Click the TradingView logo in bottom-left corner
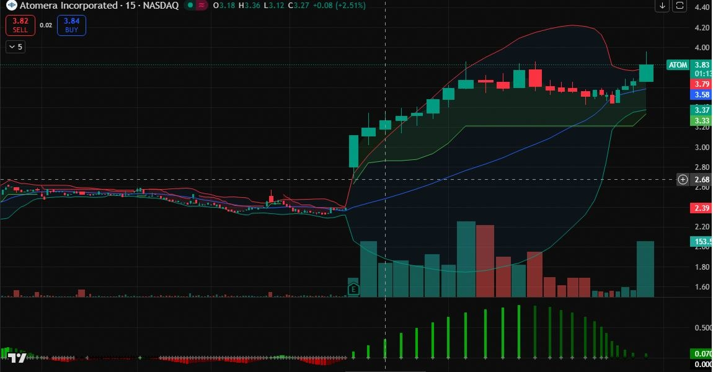713x372 pixels. [17, 358]
